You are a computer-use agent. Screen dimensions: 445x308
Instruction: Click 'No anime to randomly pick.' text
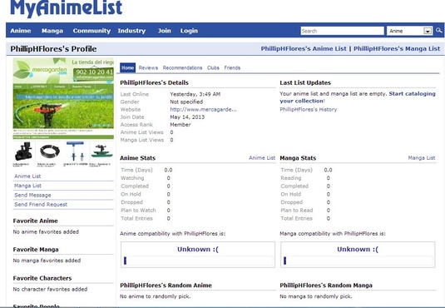tap(156, 296)
